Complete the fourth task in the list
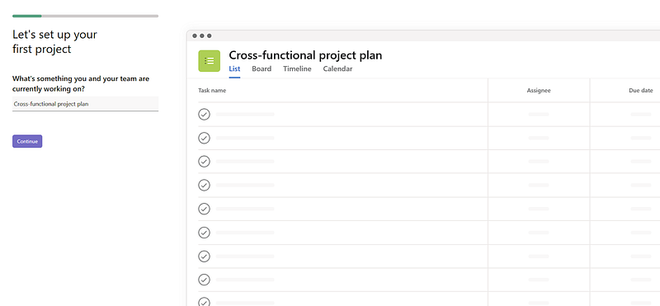Screen dimensions: 660x306 click(204, 185)
